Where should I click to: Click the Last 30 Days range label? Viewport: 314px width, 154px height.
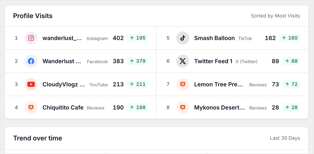tap(285, 138)
